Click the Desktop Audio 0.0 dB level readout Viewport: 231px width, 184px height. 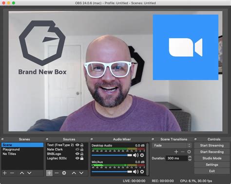click(140, 145)
